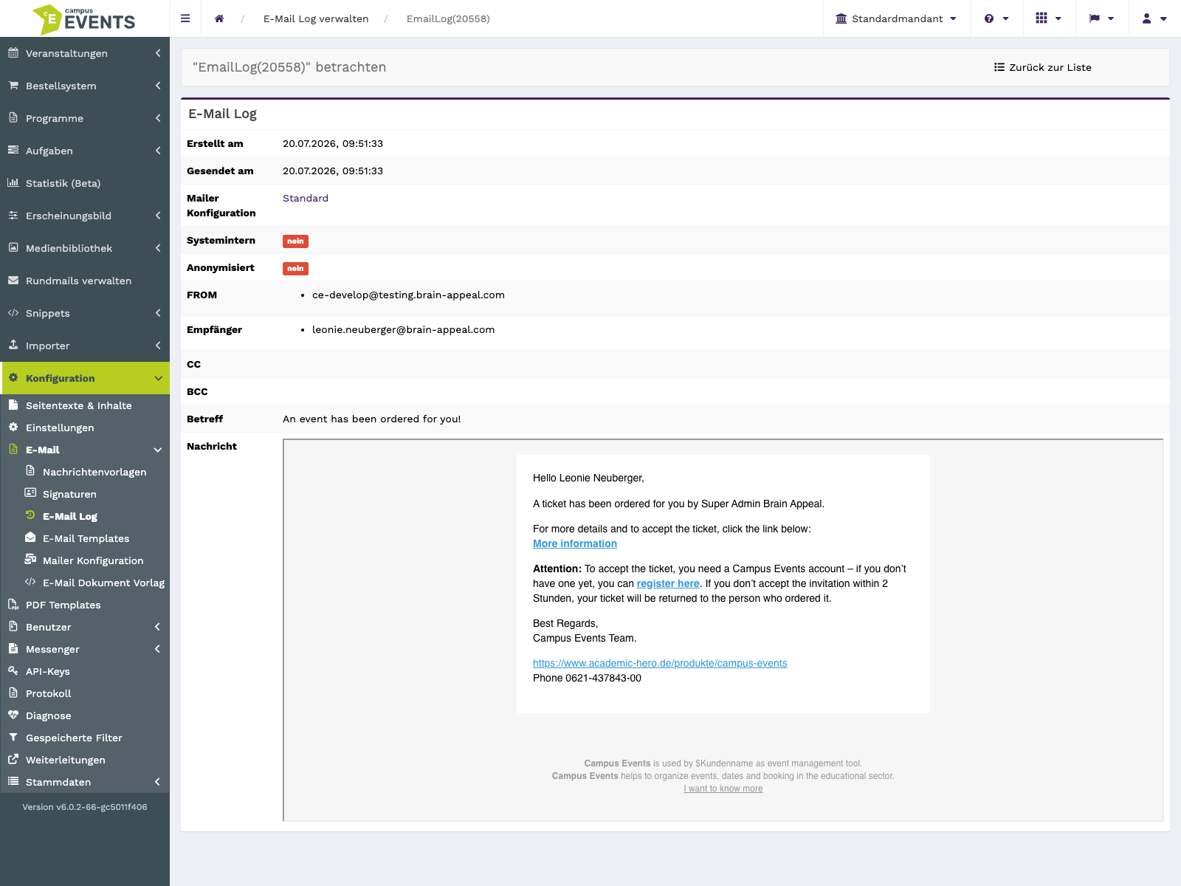
Task: Expand the Erscheinungsbild menu chevron
Action: tap(158, 216)
